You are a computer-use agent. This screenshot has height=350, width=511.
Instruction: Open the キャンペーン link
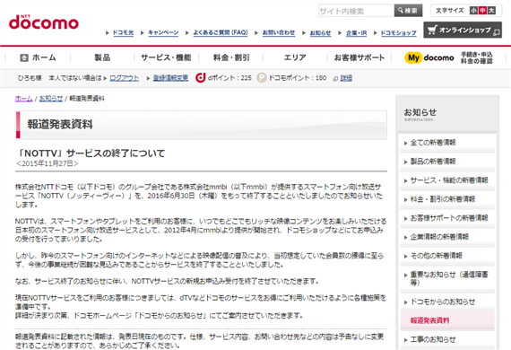tap(163, 32)
